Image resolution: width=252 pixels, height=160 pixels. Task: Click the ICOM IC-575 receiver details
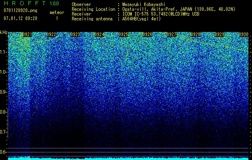point(161,14)
